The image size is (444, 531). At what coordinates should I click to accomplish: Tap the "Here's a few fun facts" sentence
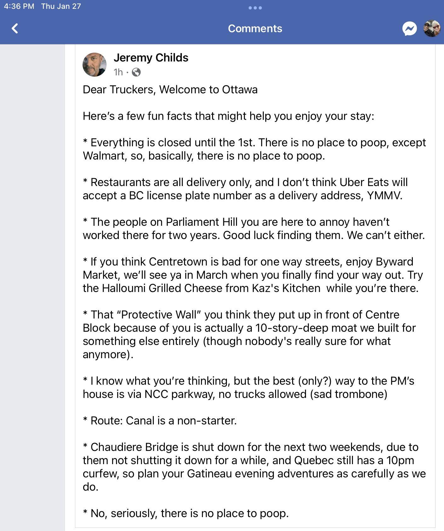[228, 116]
